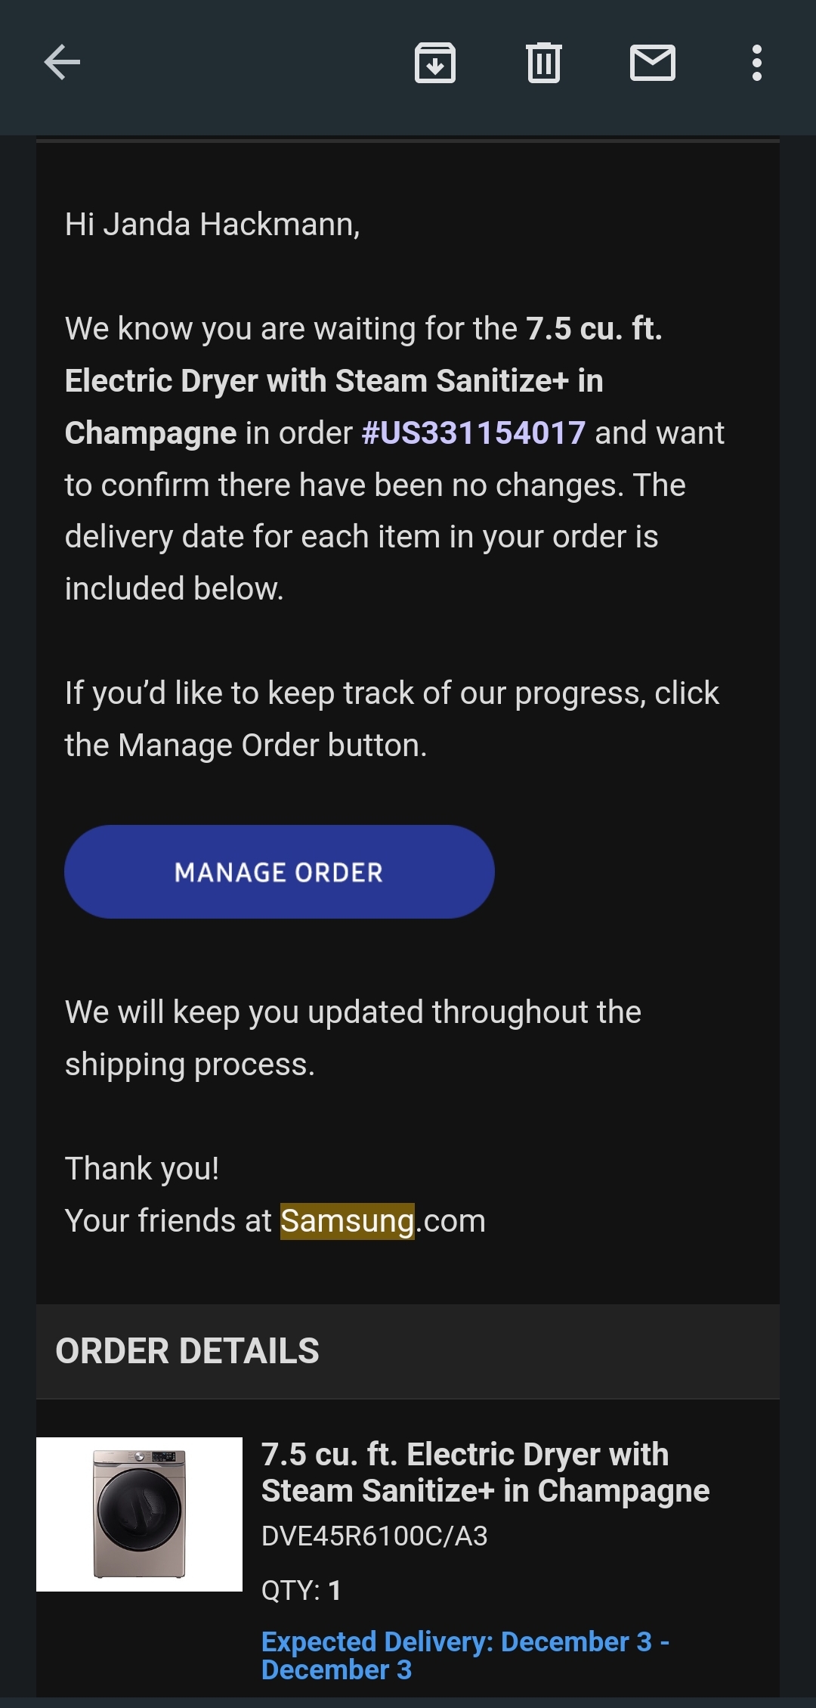Tap the keep track of progress paragraph
Viewport: 816px width, 1708px height.
[391, 719]
